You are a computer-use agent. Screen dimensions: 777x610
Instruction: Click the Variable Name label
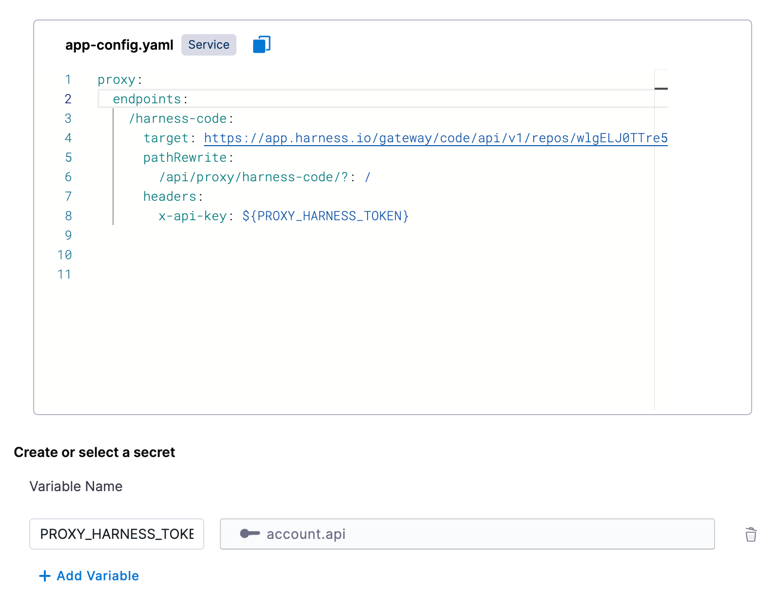point(76,486)
